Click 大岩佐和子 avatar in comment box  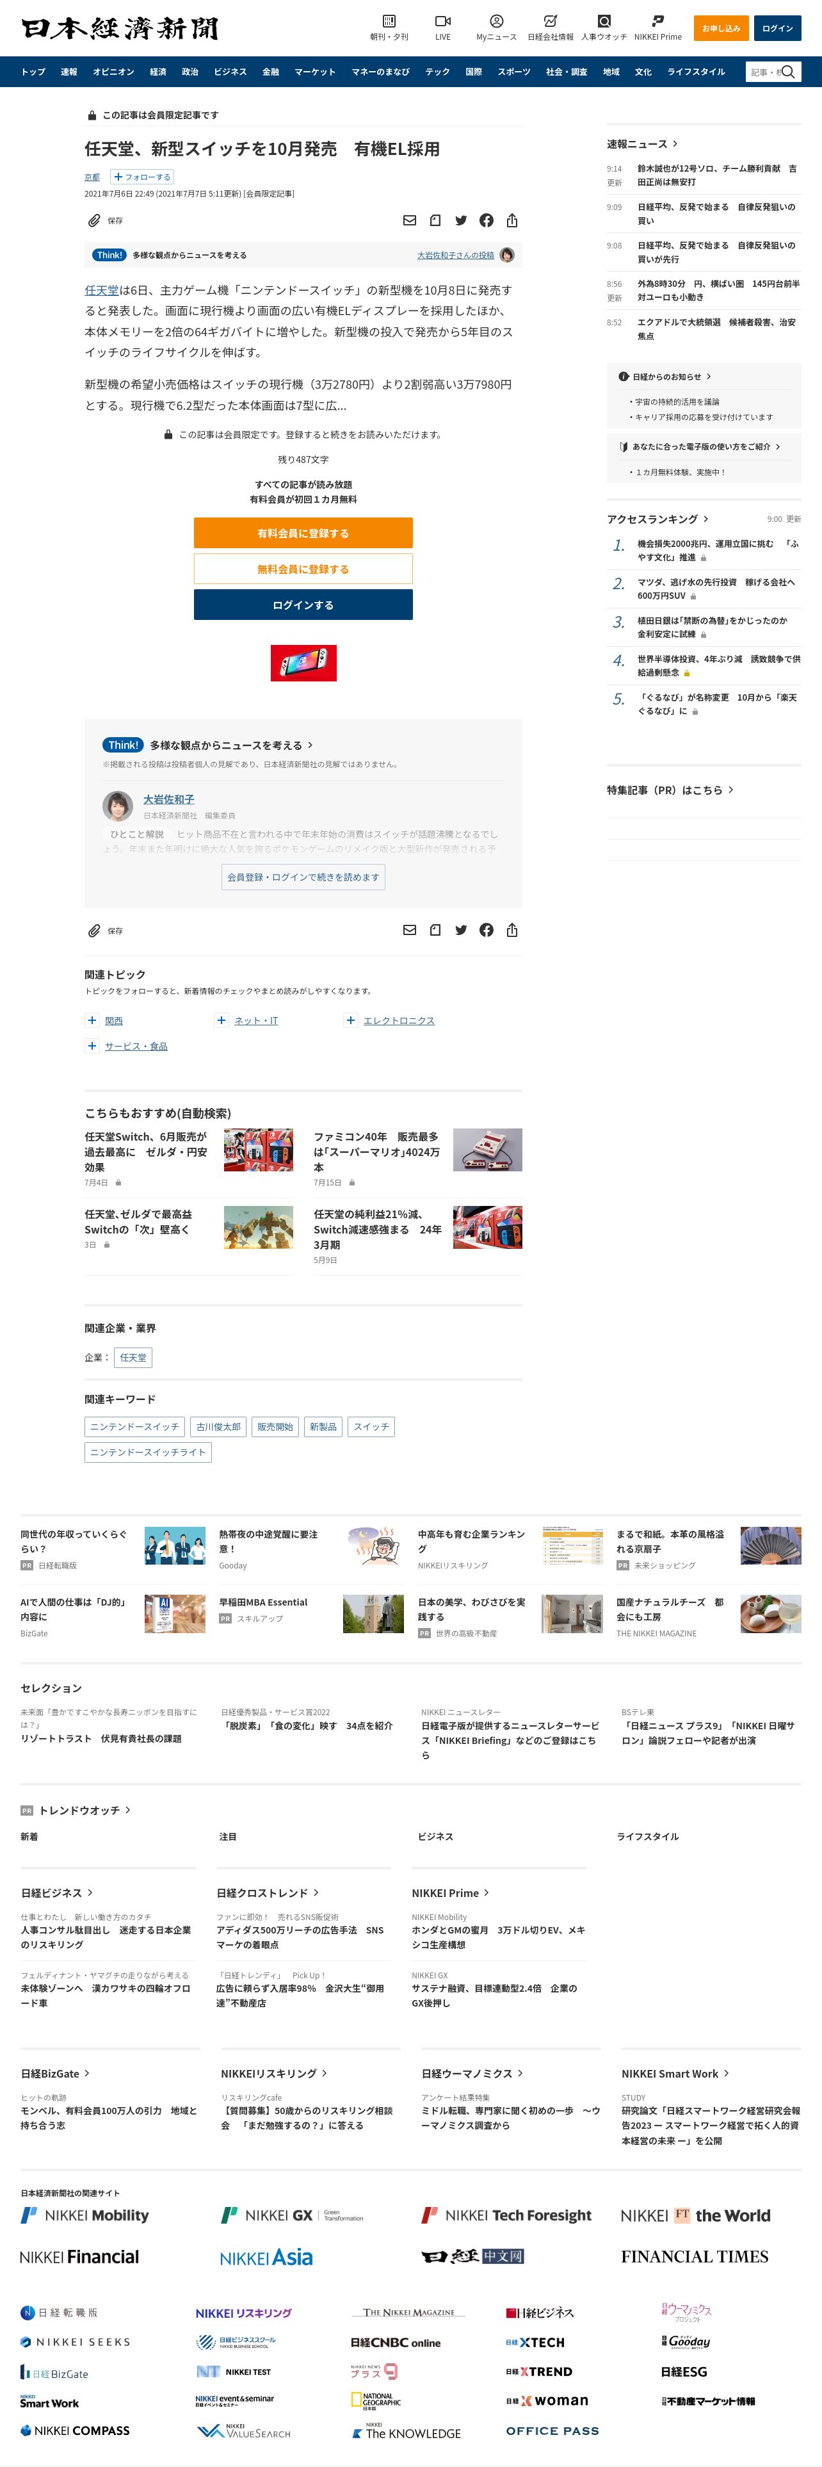coord(118,806)
